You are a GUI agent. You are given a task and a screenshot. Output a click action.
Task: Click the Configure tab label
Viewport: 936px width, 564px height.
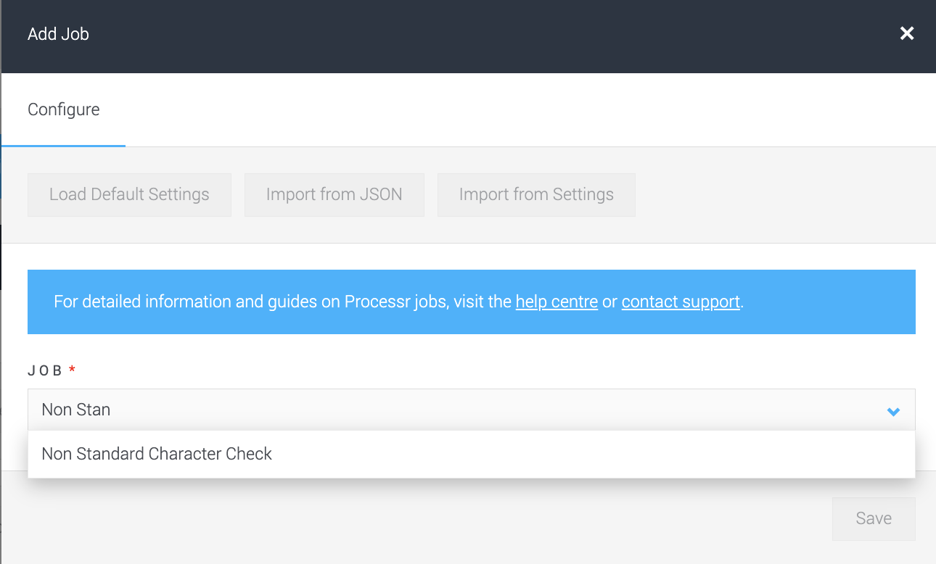(63, 109)
